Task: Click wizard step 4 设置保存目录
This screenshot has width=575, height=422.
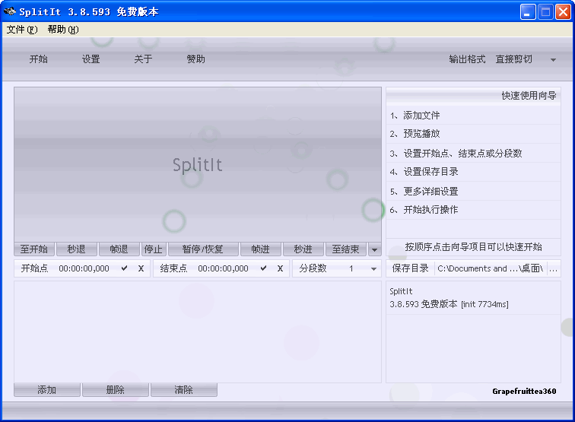Action: tap(473, 172)
